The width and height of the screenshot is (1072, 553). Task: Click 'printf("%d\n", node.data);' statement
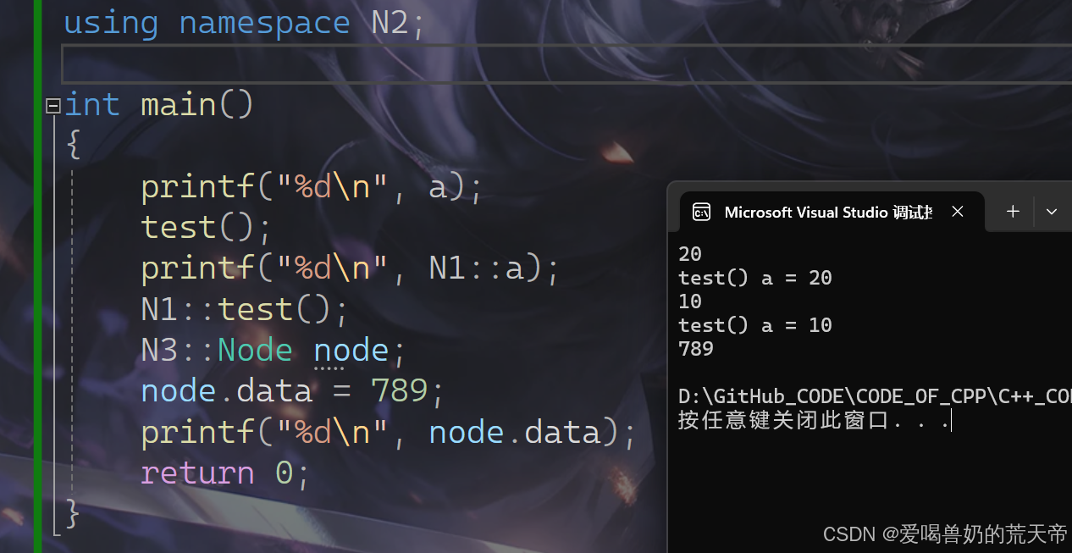[x=388, y=432]
